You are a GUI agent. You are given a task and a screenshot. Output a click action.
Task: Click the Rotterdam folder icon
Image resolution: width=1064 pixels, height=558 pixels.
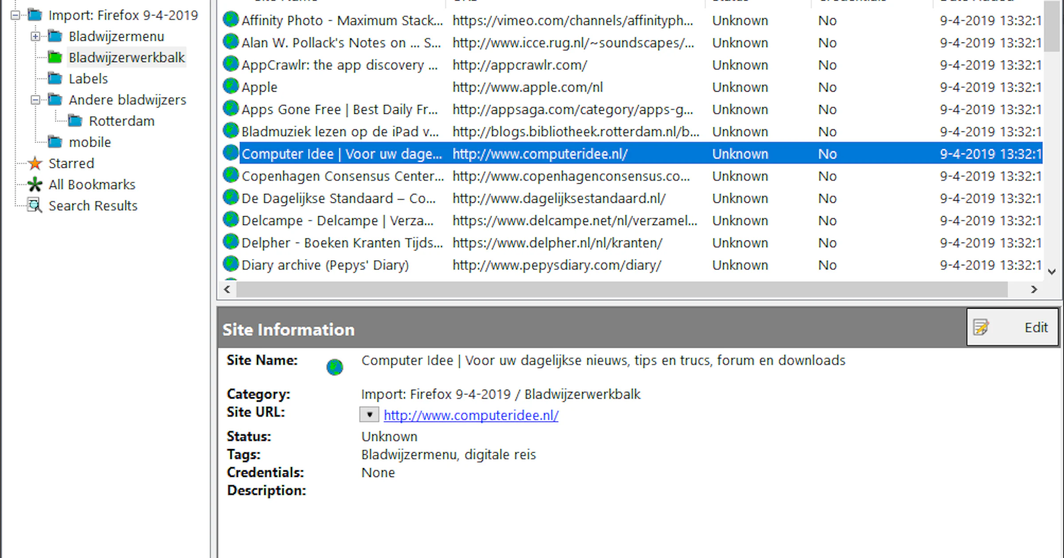(x=75, y=120)
